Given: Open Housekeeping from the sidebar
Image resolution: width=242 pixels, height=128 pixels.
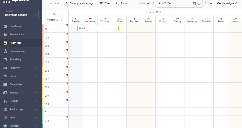Looking at the screenshot, I should [17, 51].
